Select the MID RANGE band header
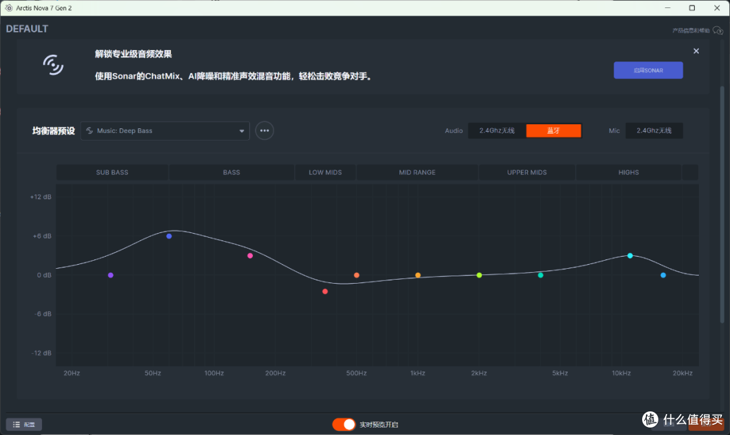 417,172
